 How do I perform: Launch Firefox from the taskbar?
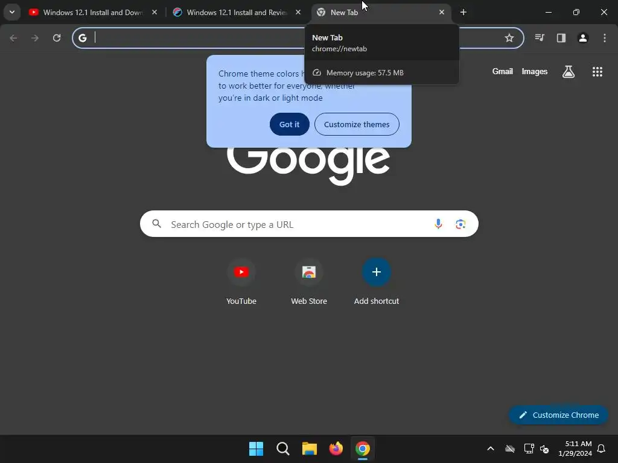[336, 449]
